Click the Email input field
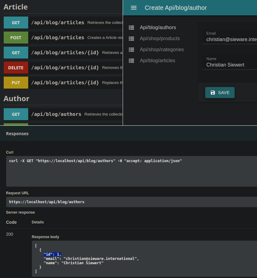This screenshot has height=278, width=257. coord(230,37)
